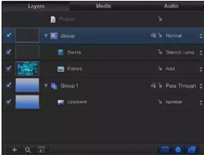204x155 pixels.
Task: Select the Fishes layer name
Action: coord(75,69)
